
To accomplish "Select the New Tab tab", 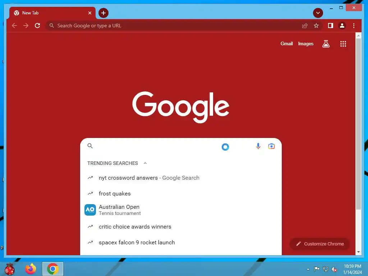I will pos(52,13).
